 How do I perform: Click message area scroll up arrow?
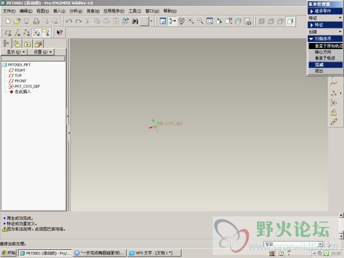(x=341, y=215)
